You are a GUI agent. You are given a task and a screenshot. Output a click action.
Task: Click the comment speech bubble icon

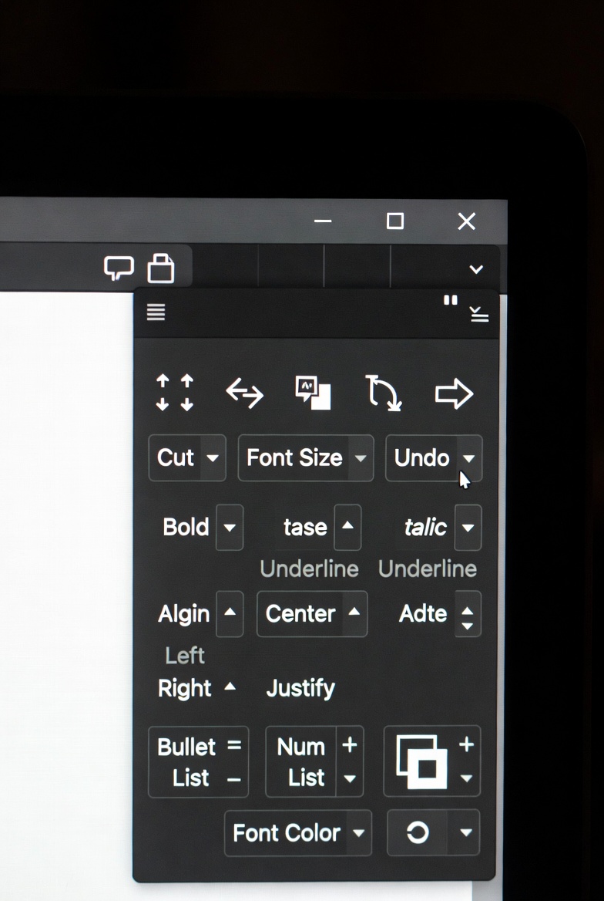[x=119, y=268]
